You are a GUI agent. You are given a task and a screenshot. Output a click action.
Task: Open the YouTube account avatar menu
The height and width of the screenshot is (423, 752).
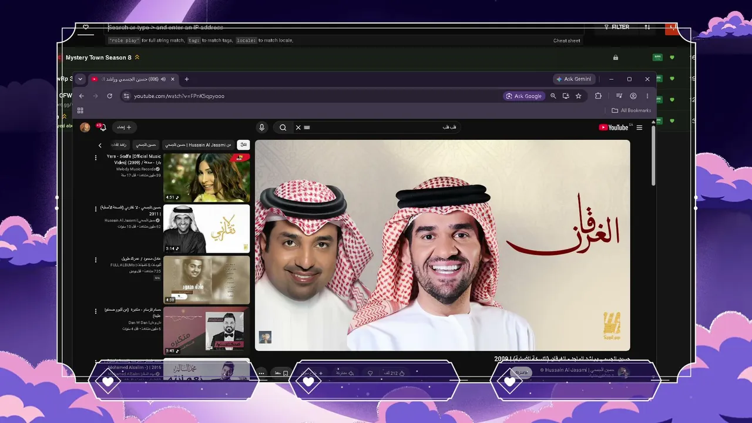[x=85, y=127]
